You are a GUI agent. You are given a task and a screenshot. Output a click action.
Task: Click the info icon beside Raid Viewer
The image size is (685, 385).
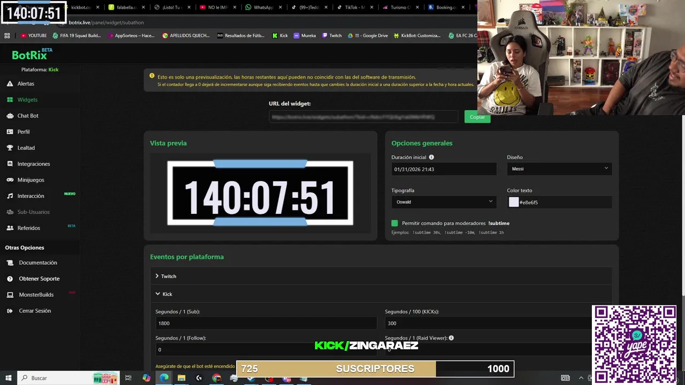coord(451,338)
